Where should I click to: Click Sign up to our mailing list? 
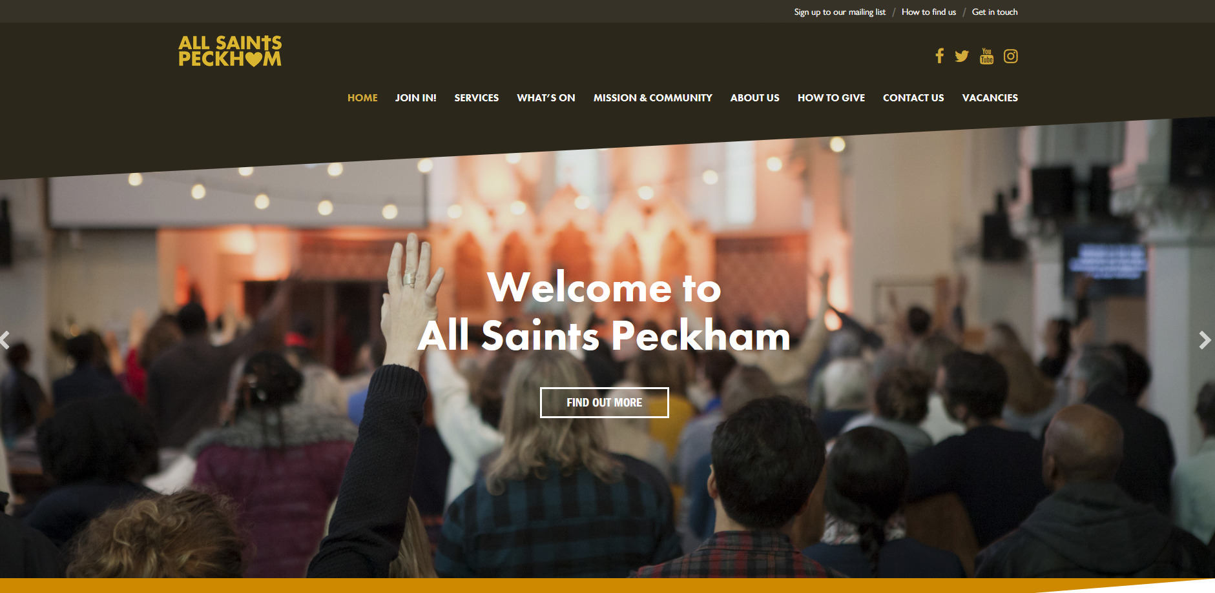(x=840, y=12)
